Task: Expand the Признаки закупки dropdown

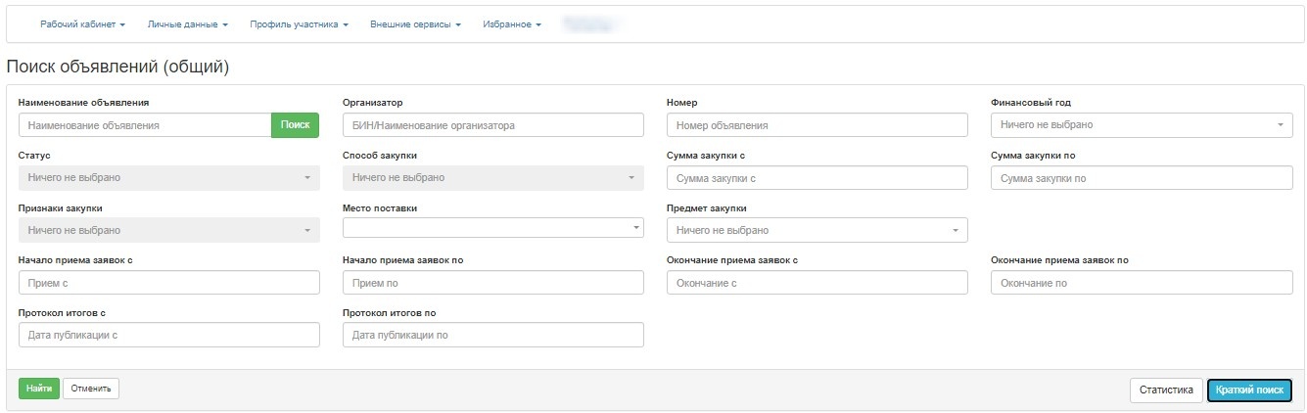Action: [169, 230]
